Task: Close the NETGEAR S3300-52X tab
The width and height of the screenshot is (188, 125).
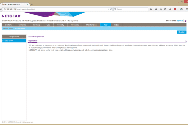Action: [x=27, y=4]
